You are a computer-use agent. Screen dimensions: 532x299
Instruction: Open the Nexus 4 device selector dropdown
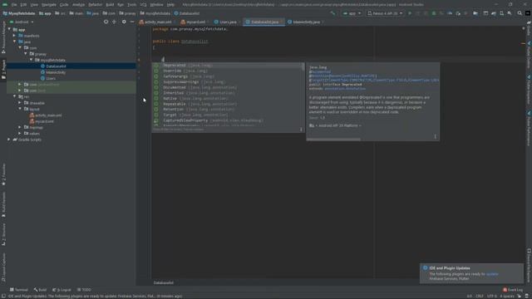point(385,13)
